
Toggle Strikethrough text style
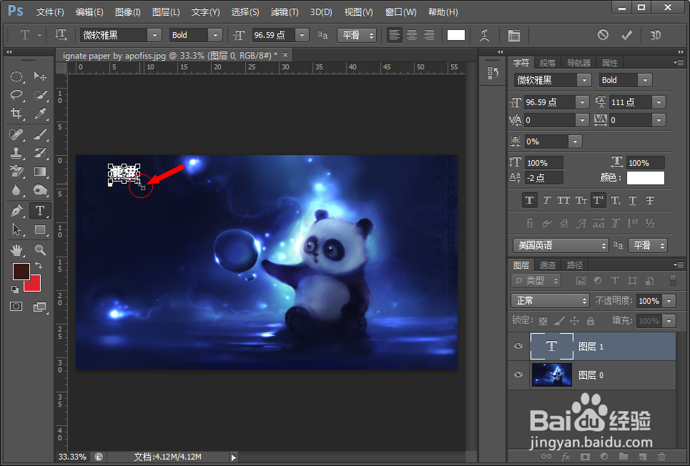[649, 200]
